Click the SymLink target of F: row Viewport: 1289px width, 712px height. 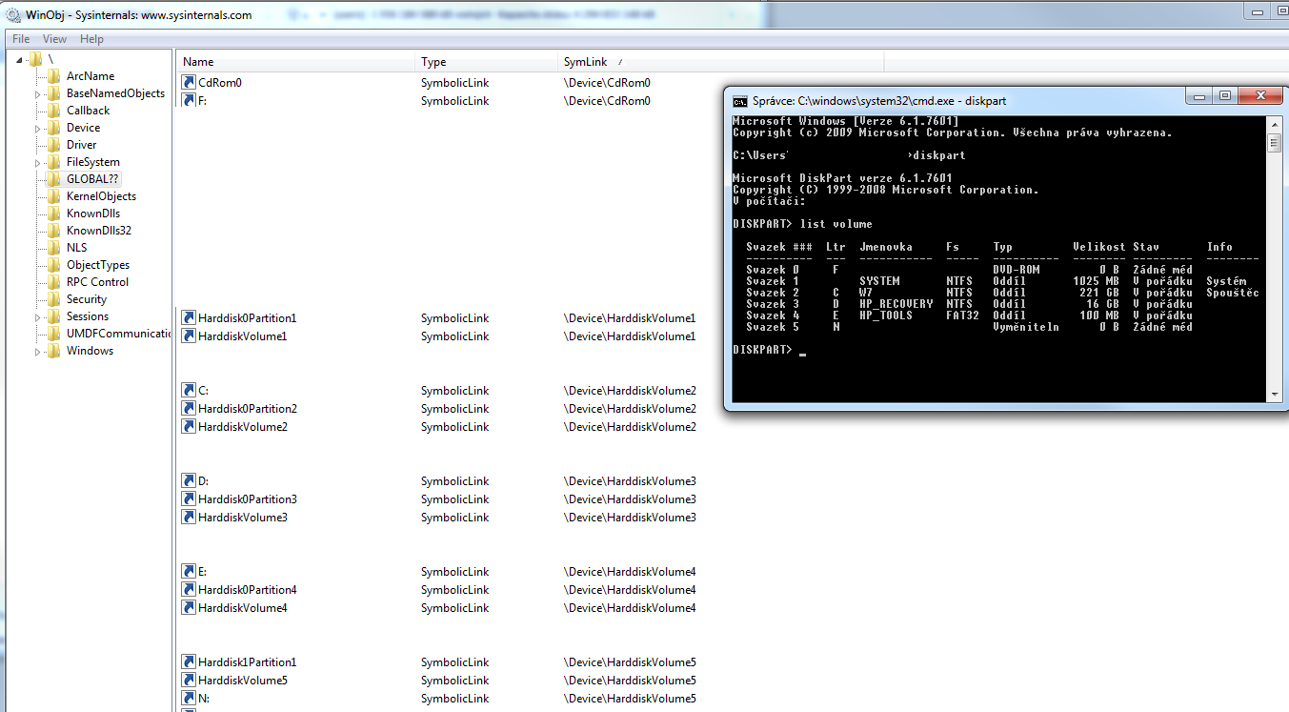(607, 100)
